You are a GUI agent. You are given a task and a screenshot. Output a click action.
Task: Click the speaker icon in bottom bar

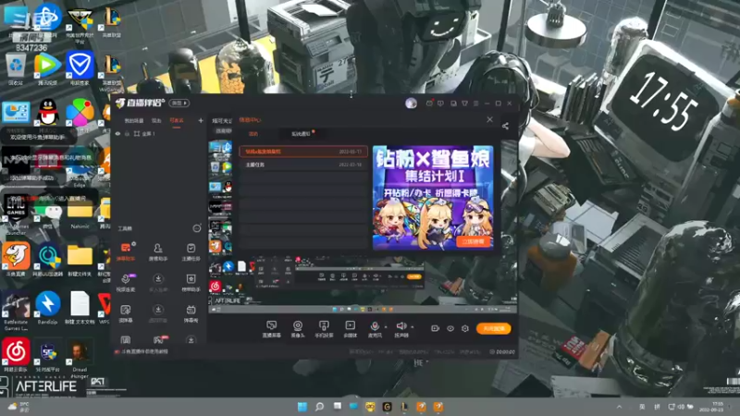point(401,326)
